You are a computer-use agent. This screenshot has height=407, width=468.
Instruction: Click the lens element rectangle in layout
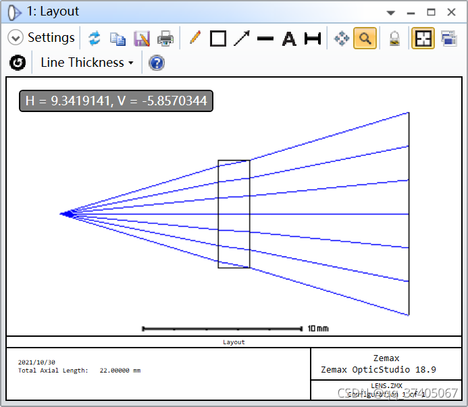(234, 214)
